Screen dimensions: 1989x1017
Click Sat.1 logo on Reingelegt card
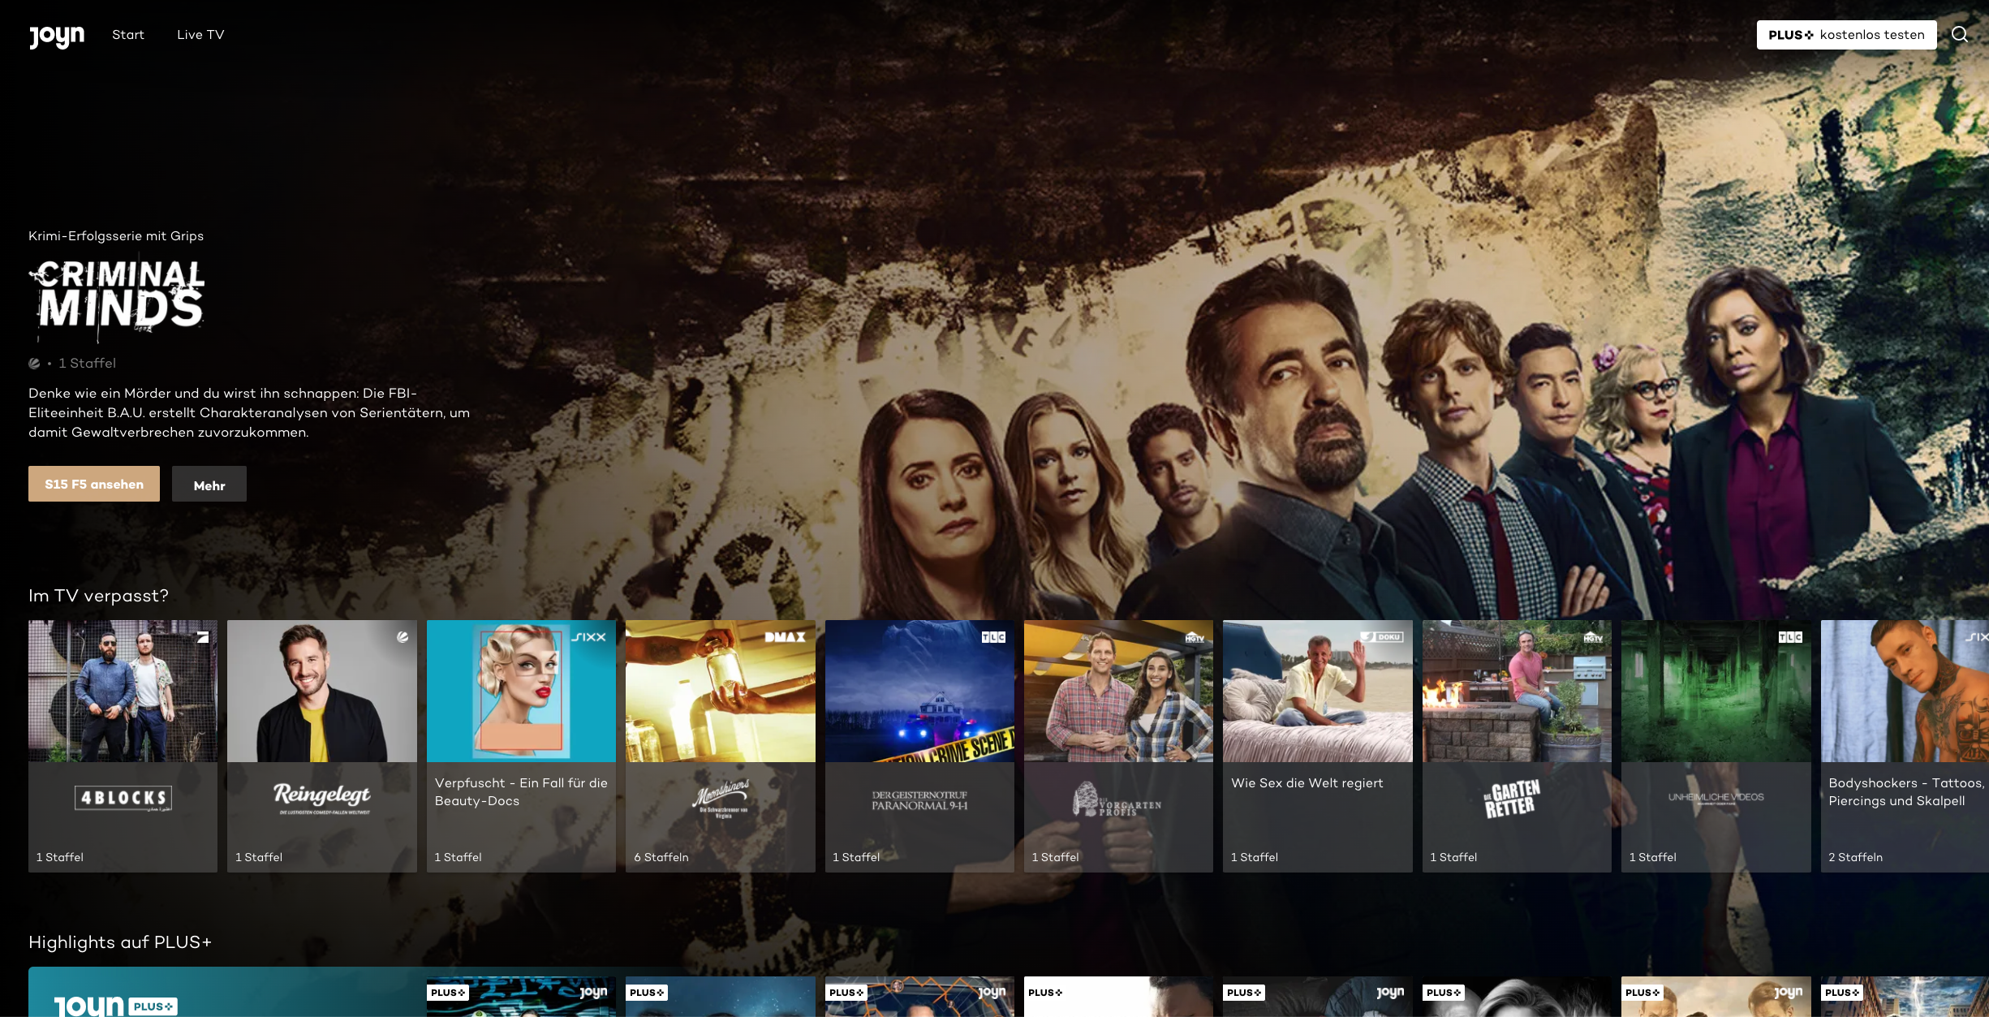pyautogui.click(x=403, y=637)
